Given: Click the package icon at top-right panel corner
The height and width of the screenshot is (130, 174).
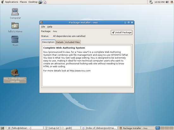Looking at the screenshot, I should click(x=172, y=2).
